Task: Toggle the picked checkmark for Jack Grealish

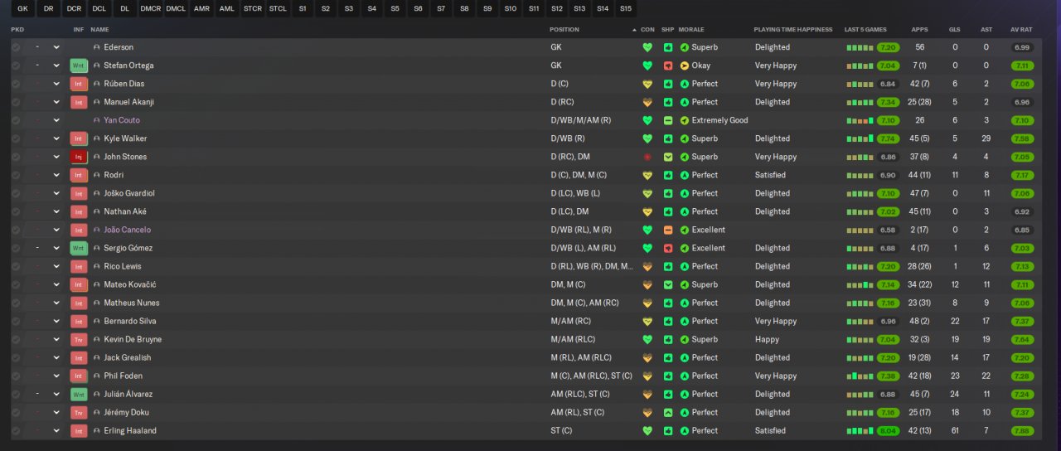Action: point(16,357)
